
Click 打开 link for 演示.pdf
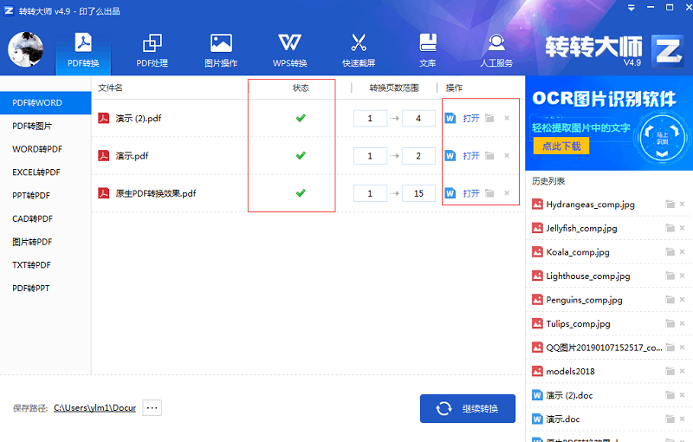tap(471, 156)
